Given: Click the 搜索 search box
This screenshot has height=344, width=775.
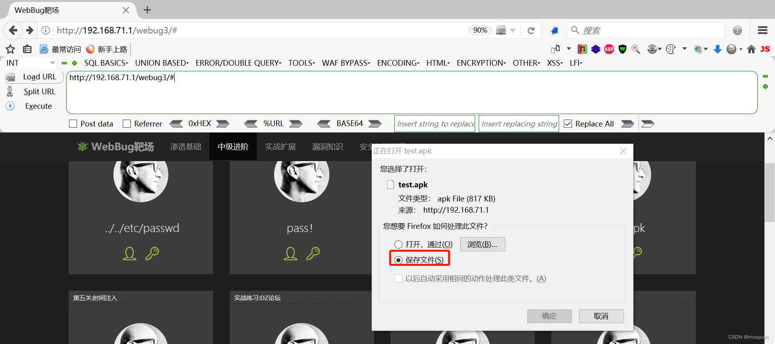Looking at the screenshot, I should [646, 30].
